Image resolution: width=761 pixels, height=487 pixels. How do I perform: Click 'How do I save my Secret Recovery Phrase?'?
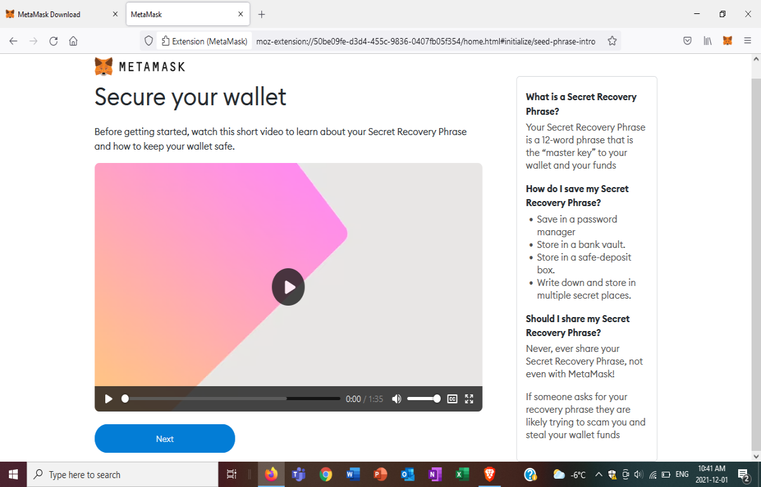pos(577,196)
